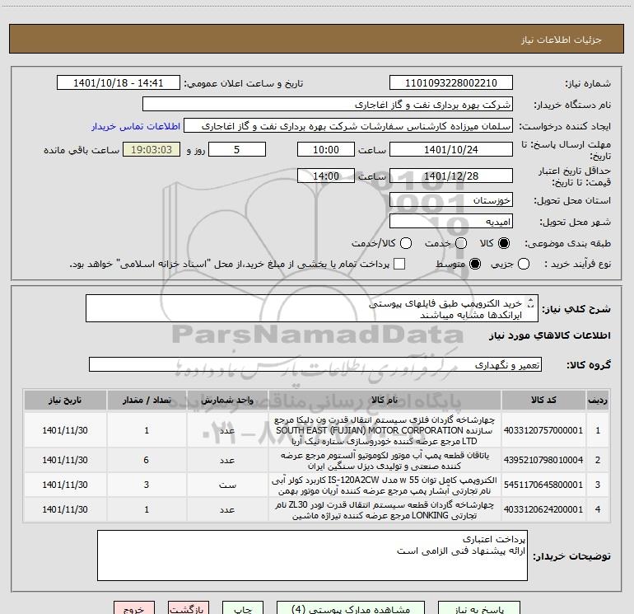634x614 pixels.
Task: Click the ردیف column header
Action: point(598,401)
